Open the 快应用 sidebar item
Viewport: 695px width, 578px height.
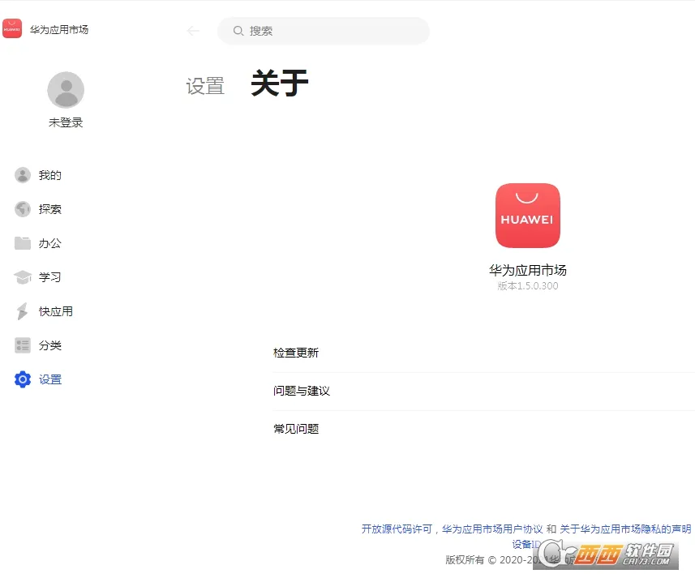56,311
